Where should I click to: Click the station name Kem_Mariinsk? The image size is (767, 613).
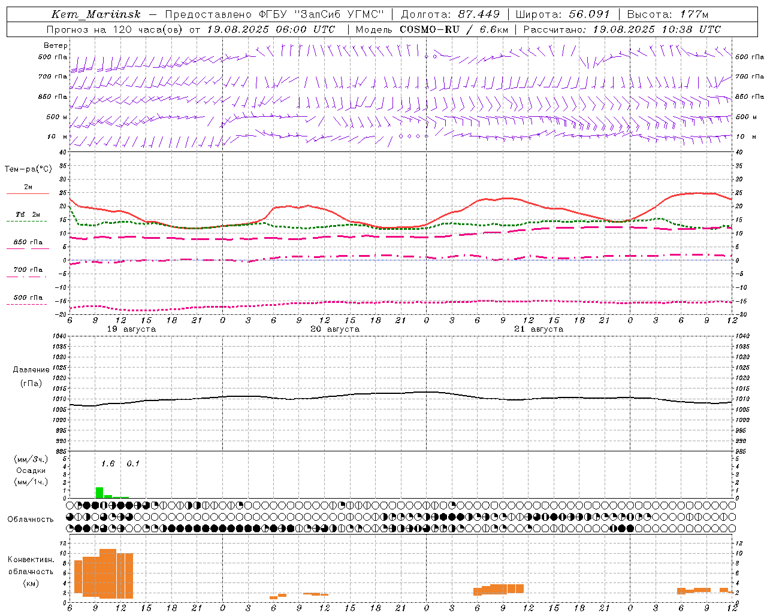click(x=96, y=14)
